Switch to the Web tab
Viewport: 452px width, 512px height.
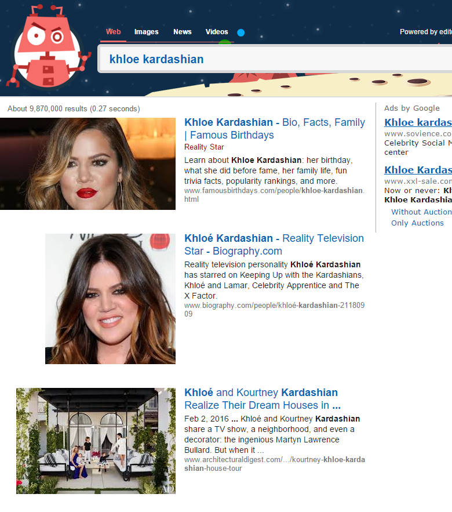coord(113,32)
